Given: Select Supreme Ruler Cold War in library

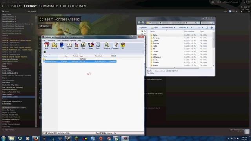Looking at the screenshot, I should pyautogui.click(x=11, y=92).
